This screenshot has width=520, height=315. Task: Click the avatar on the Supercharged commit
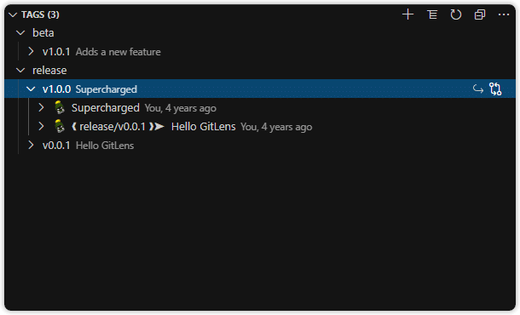[60, 107]
